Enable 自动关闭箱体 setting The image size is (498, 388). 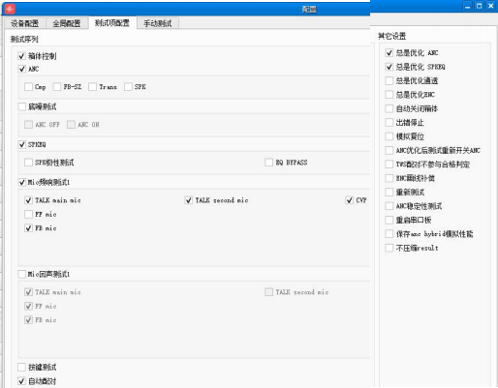[x=389, y=108]
